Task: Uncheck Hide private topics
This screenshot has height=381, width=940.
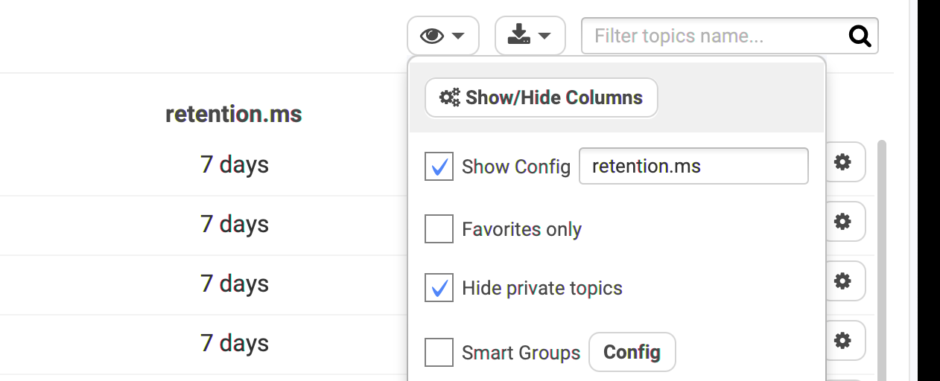Action: [439, 287]
